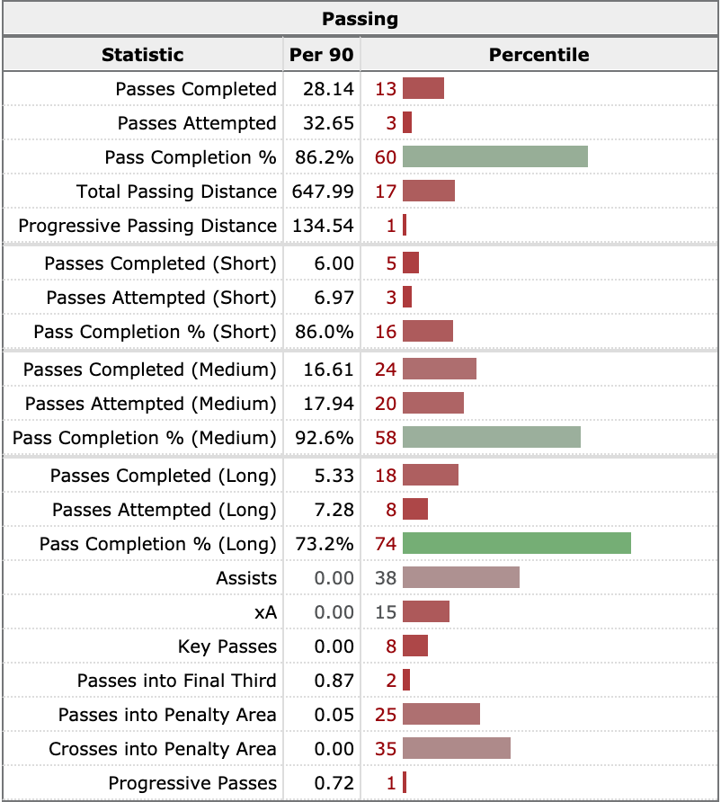The width and height of the screenshot is (721, 802).
Task: Click the Assists percentile bar
Action: click(460, 578)
